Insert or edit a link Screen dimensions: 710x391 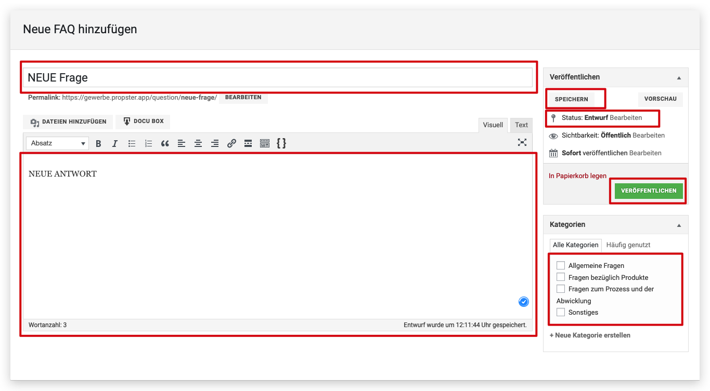231,143
